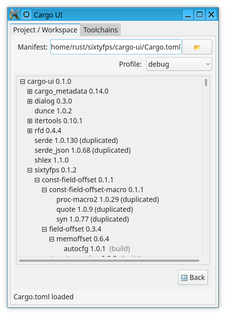Open the Profile debug dropdown
This screenshot has width=226, height=315.
[x=179, y=65]
